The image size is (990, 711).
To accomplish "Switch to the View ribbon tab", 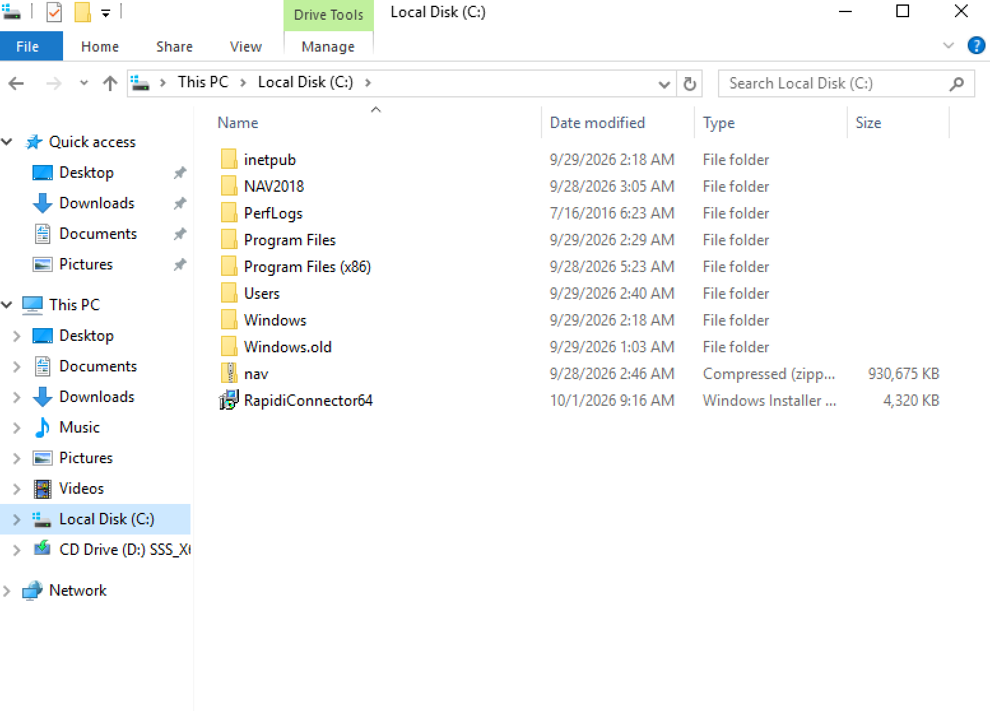I will [246, 47].
